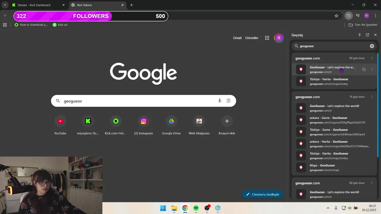Click Chrome'u özelleştir button
The height and width of the screenshot is (214, 381).
[263, 194]
